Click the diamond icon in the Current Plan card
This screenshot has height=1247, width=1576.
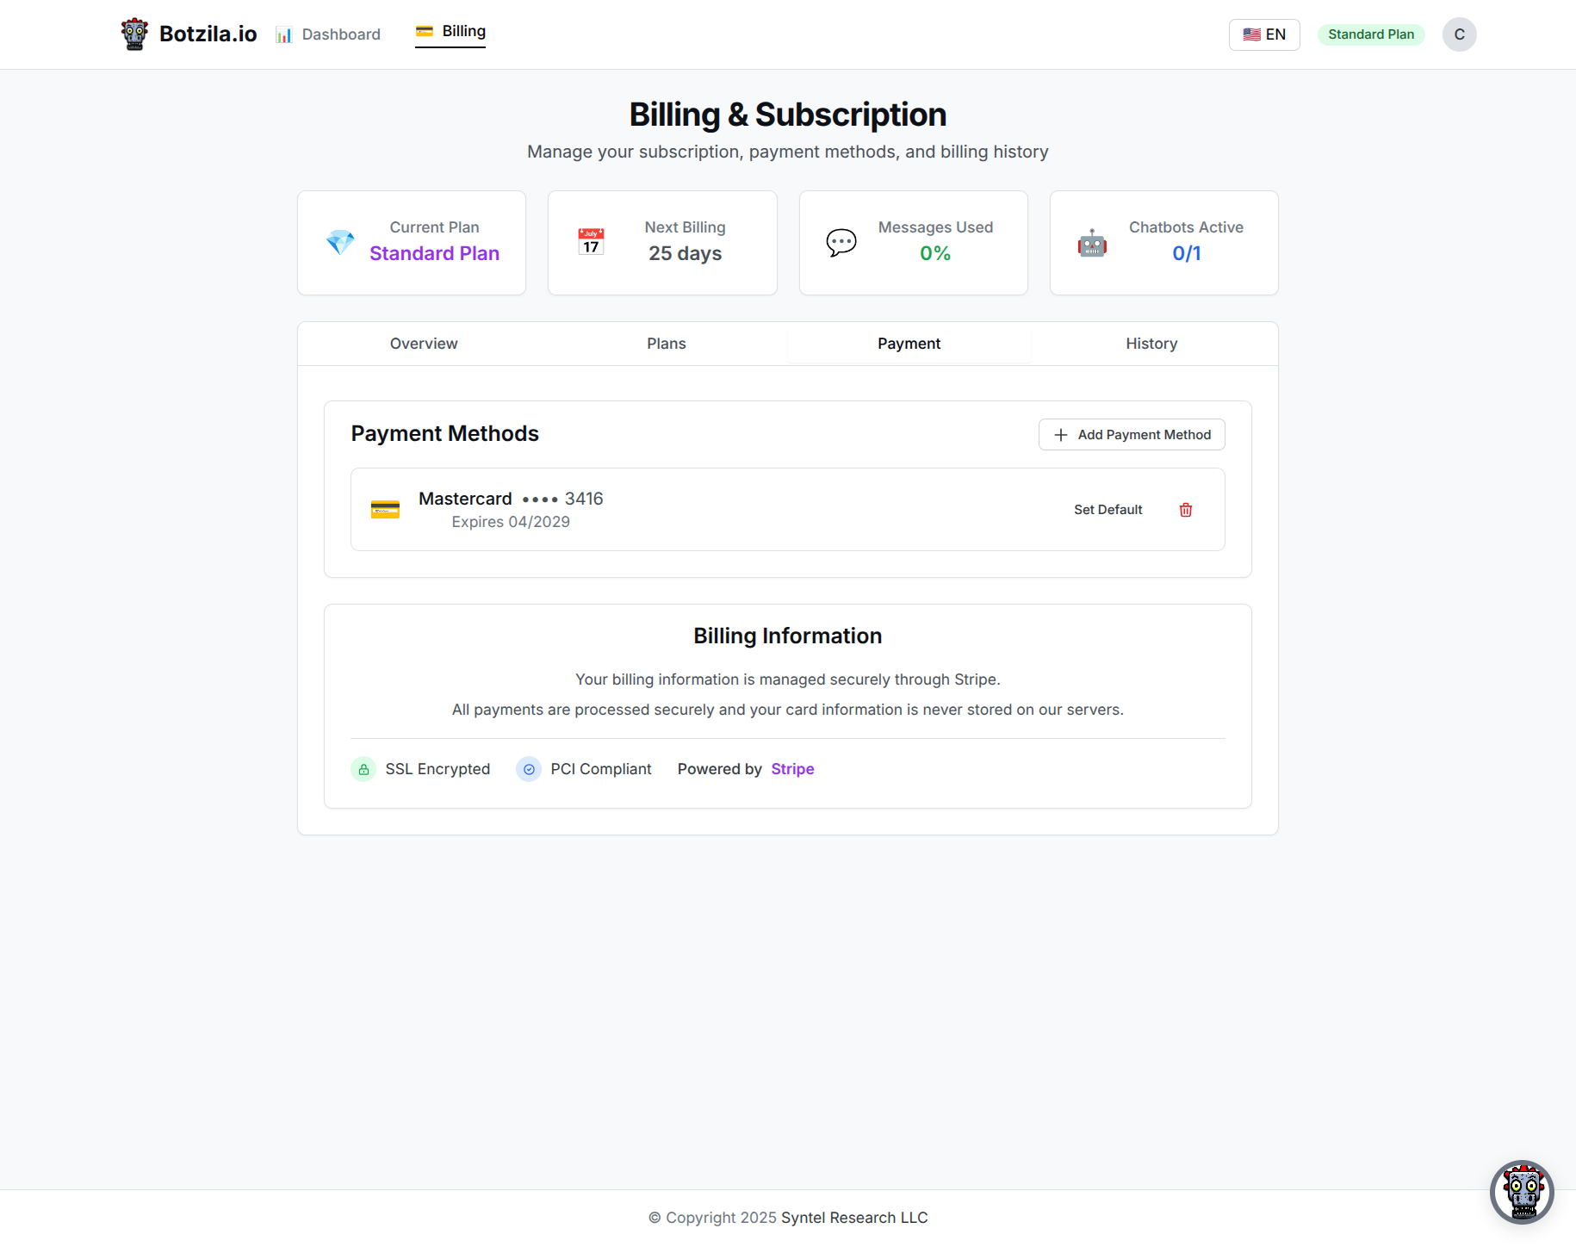pyautogui.click(x=340, y=243)
